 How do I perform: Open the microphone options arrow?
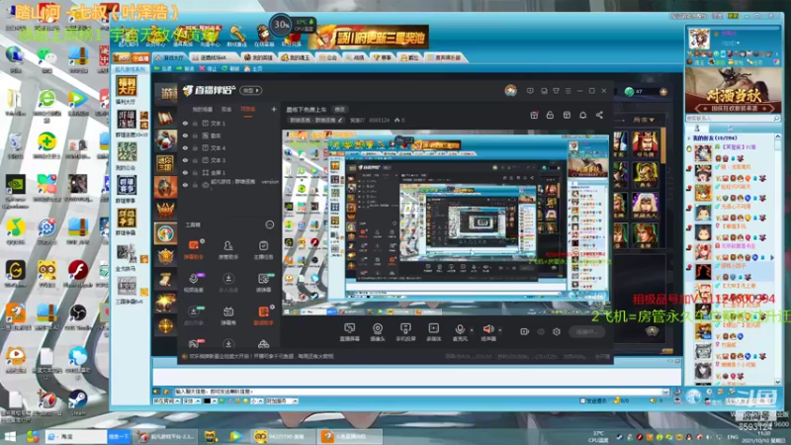(x=472, y=330)
